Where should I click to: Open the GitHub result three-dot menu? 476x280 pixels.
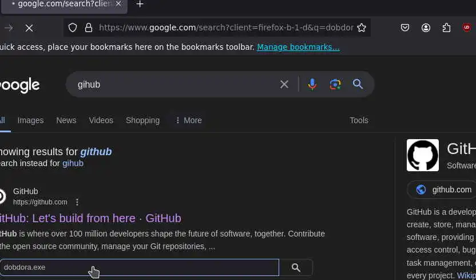(77, 202)
